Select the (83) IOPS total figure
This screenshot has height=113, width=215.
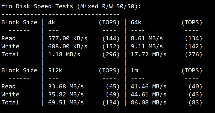click(x=195, y=103)
